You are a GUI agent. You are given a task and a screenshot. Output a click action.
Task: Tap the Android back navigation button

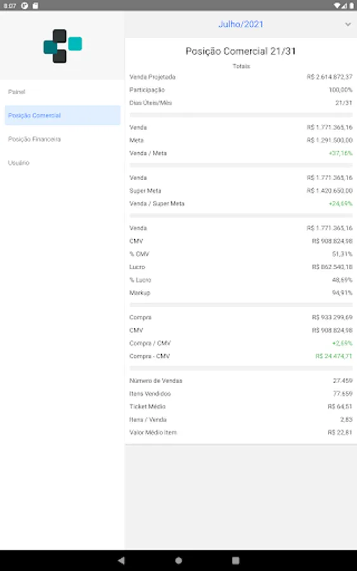121,560
